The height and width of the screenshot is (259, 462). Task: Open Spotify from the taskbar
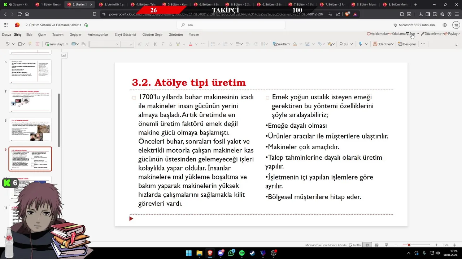coord(242,253)
